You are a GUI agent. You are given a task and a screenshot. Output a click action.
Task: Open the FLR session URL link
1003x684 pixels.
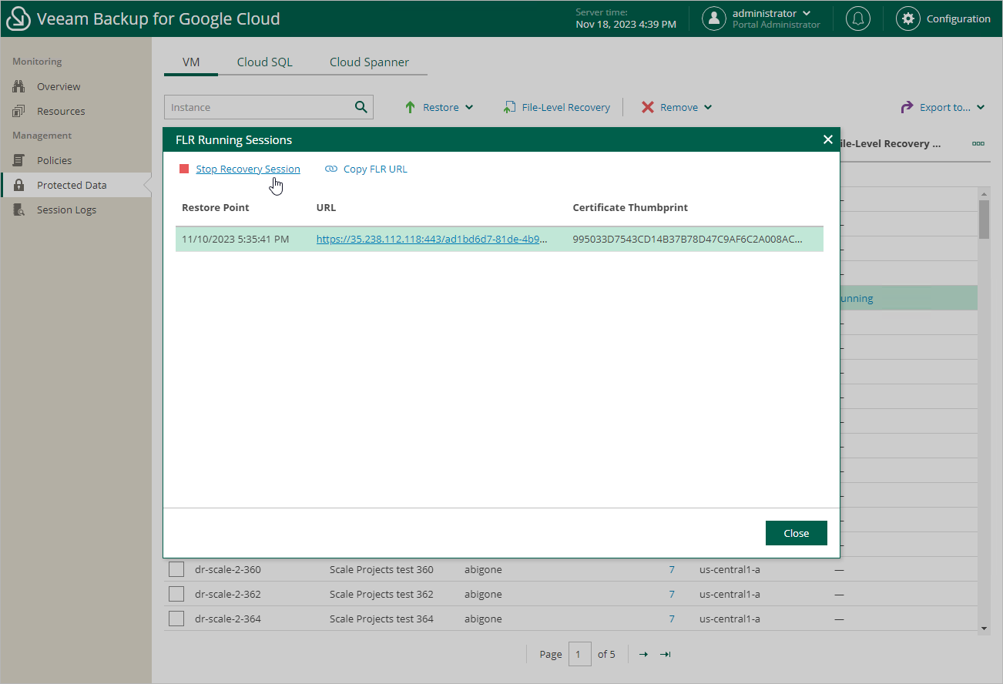tap(432, 239)
